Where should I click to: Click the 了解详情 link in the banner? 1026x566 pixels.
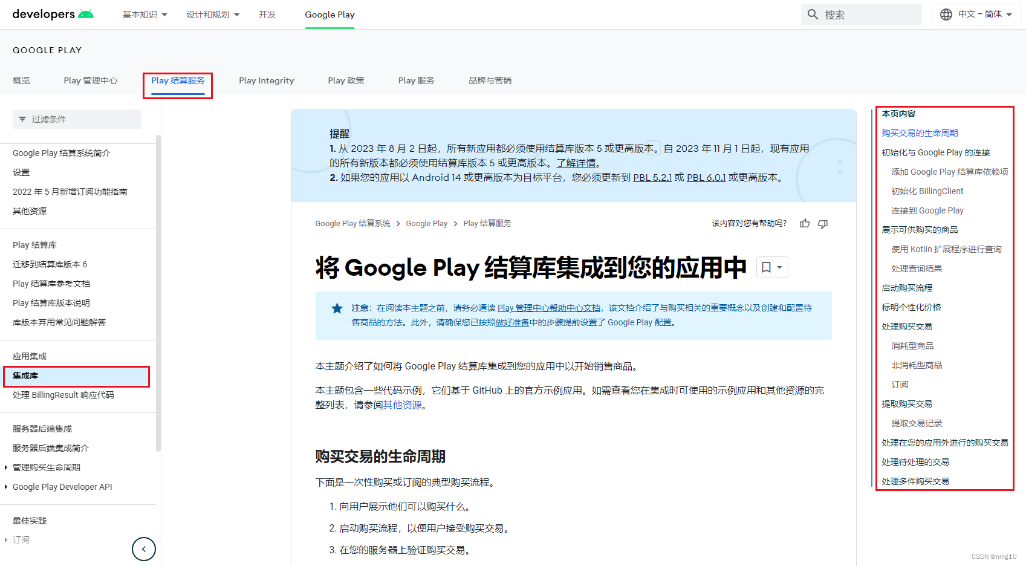(576, 163)
